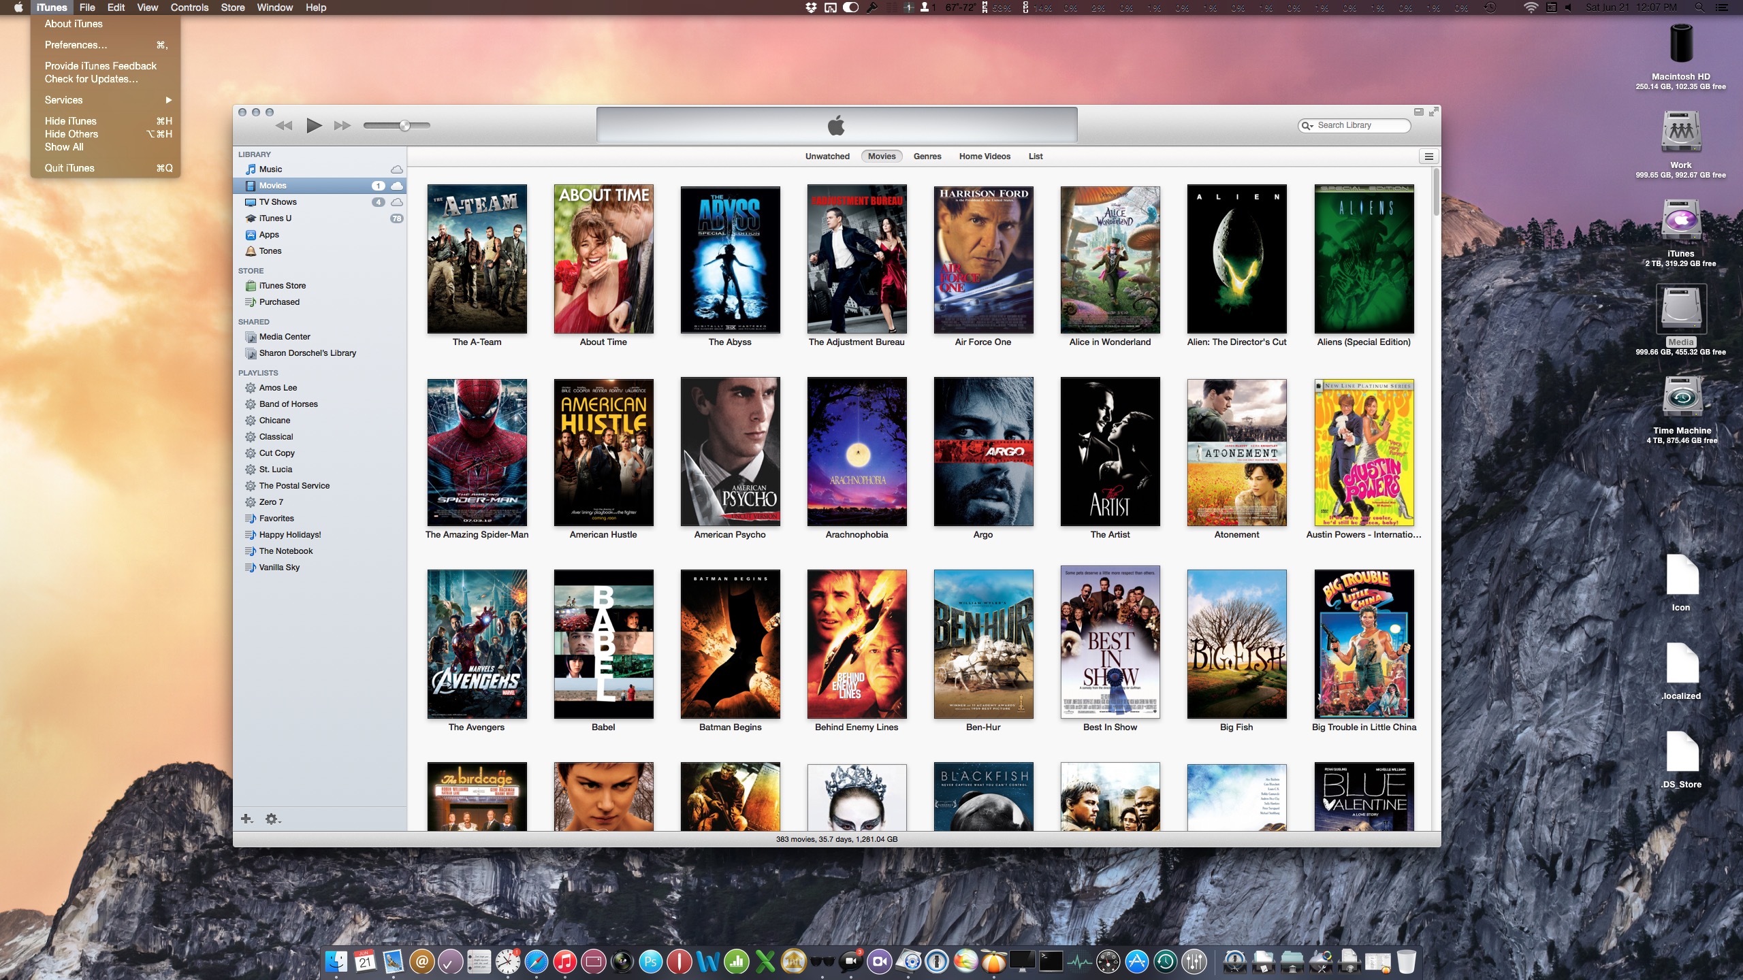Open Terminal from the Dock

[1051, 962]
